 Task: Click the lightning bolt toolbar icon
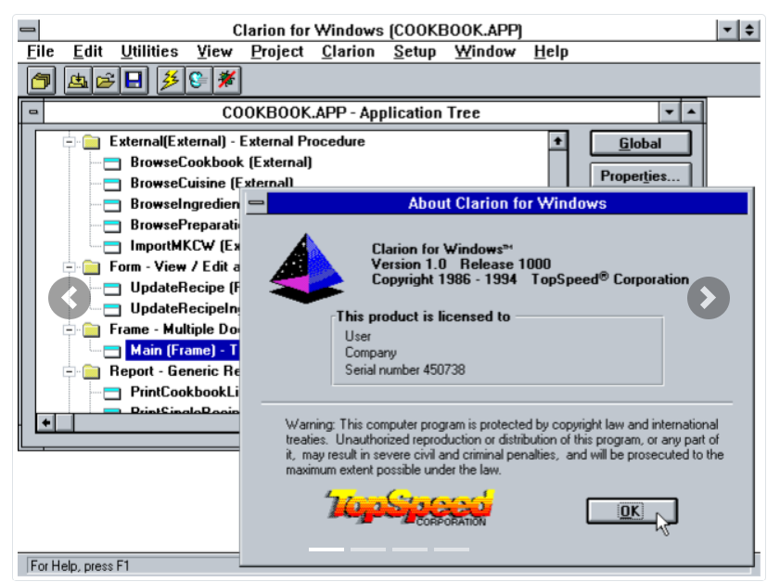tap(171, 80)
